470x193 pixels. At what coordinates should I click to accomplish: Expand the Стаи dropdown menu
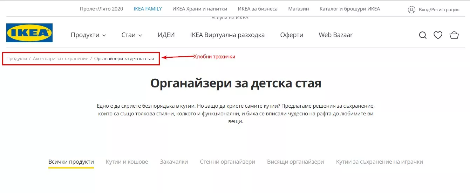click(x=132, y=35)
